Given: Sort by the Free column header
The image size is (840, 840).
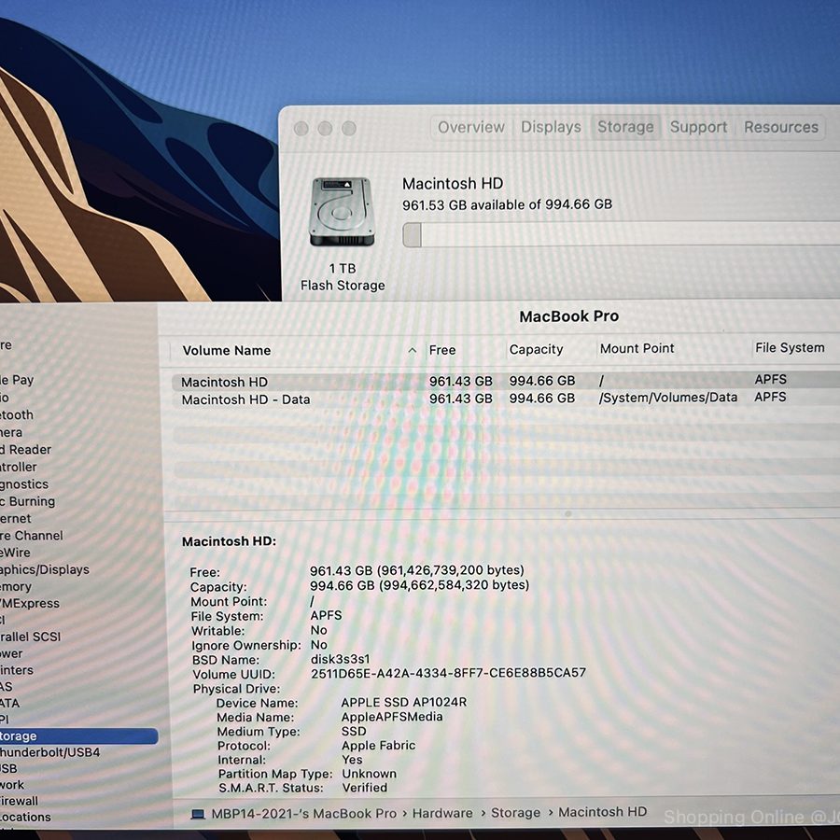Looking at the screenshot, I should coord(442,350).
